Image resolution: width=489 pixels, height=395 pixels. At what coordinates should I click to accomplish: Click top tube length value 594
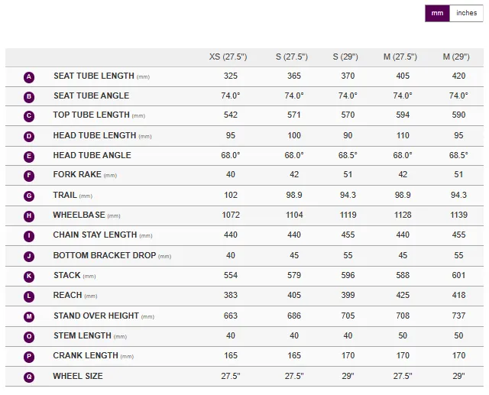coord(403,115)
